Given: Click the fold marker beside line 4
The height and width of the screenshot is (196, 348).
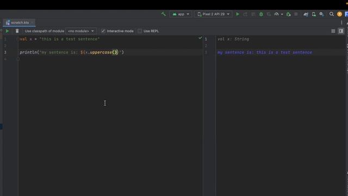Looking at the screenshot, I should (18, 59).
